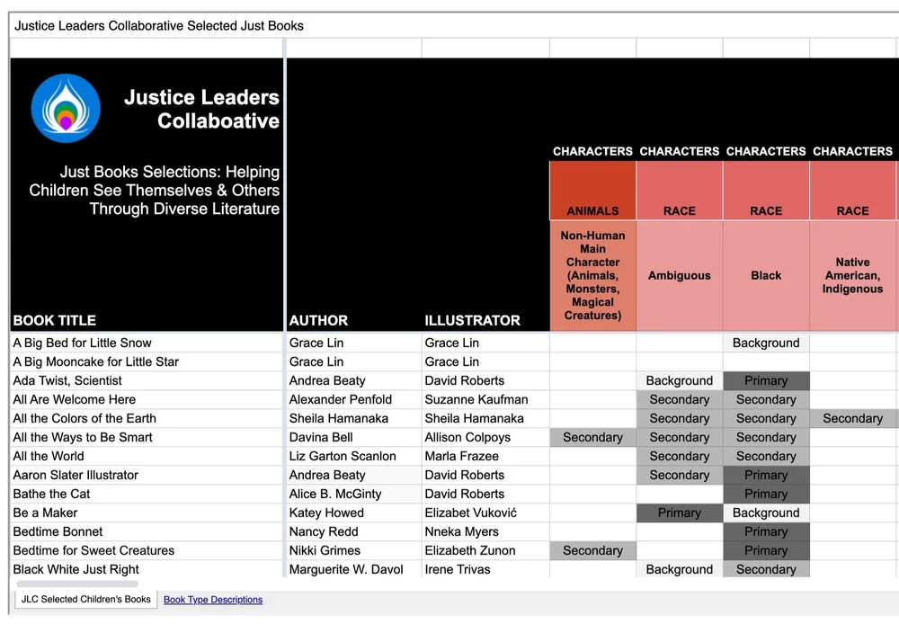Select the 'All the Ways to Be Smart' cell
The height and width of the screenshot is (633, 899).
(x=147, y=438)
